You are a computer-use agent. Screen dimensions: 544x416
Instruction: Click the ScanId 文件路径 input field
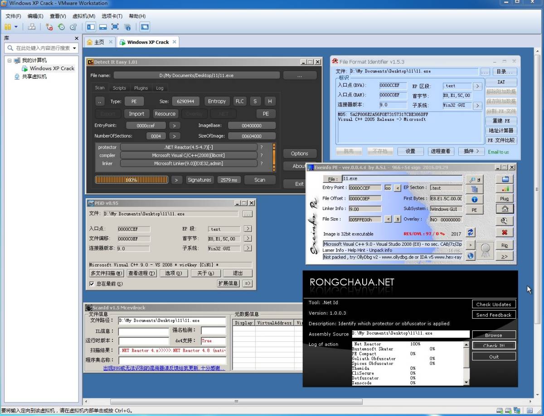coord(172,320)
